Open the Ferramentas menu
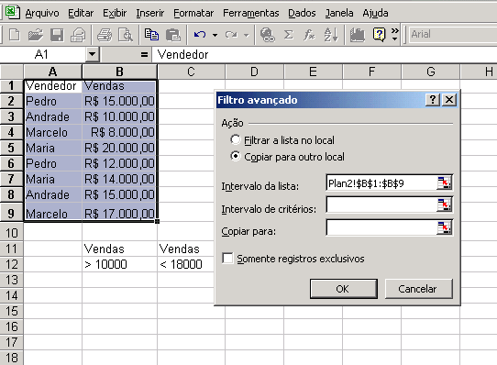Screen dimensions: 497x365 tap(250, 13)
